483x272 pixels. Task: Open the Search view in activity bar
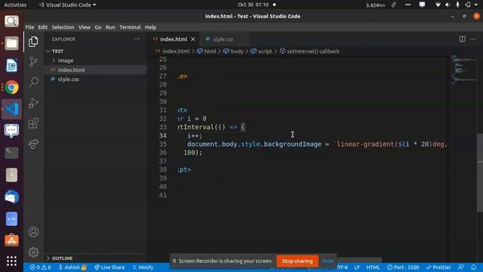(x=33, y=82)
